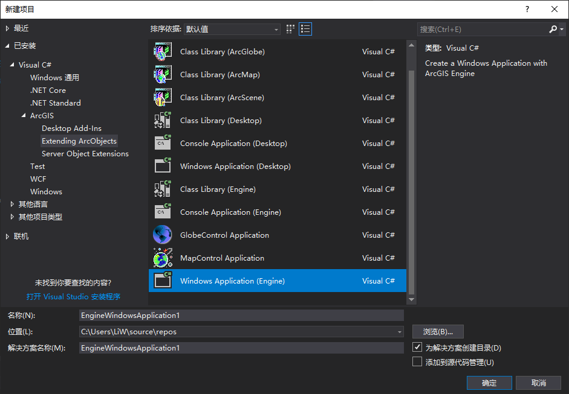
Task: Click the Class Library (Desktop) template icon
Action: [163, 120]
